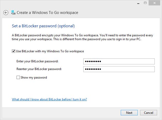Abort setup with the Cancel button
Image resolution: width=162 pixels, height=120 pixels.
pyautogui.click(x=149, y=113)
